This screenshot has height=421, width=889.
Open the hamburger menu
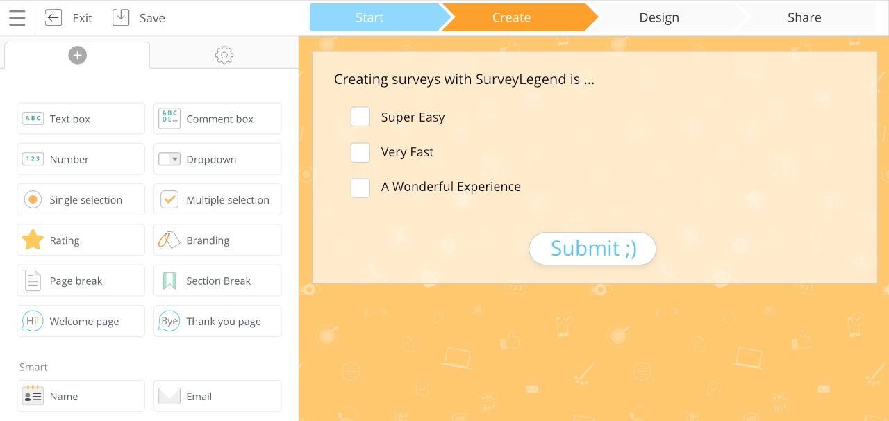[x=17, y=17]
